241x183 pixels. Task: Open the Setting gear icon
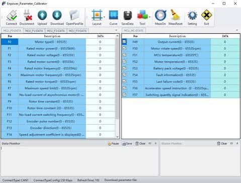(192, 18)
